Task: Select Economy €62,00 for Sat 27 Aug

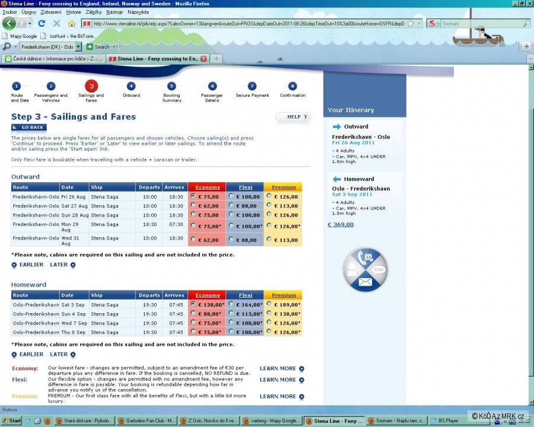Action: point(193,205)
